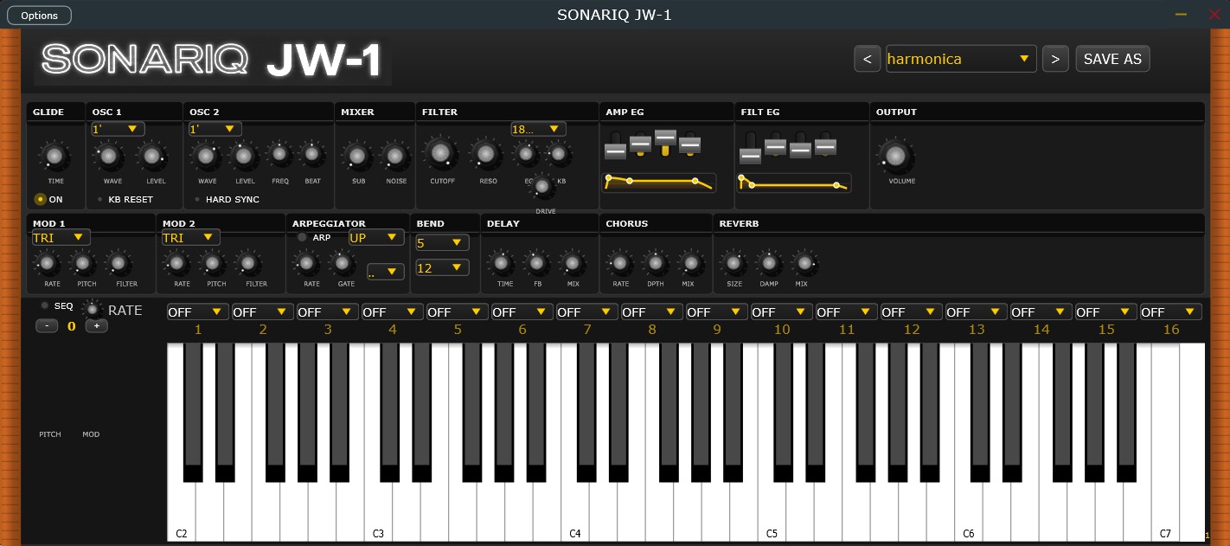This screenshot has height=546, width=1230.
Task: Click the MOD 1 FILTER knob
Action: (120, 263)
